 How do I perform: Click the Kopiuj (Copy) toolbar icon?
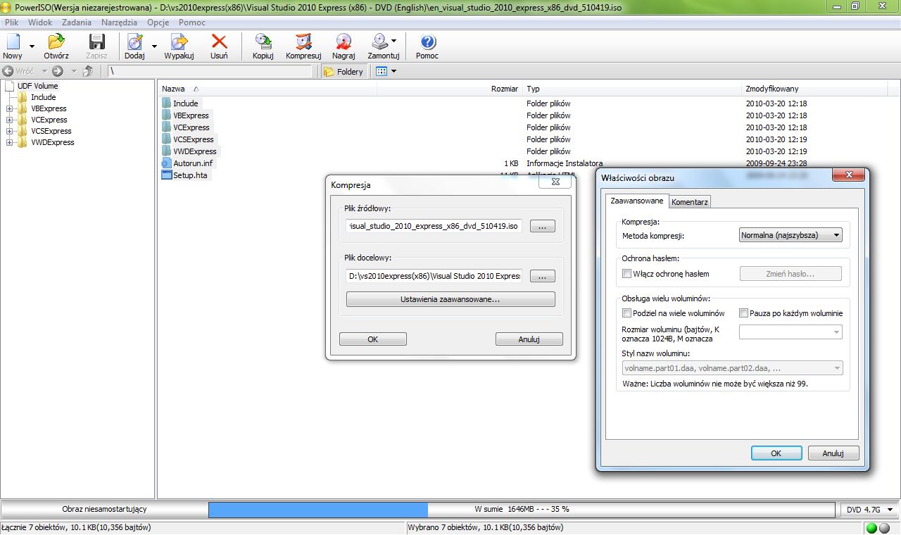click(263, 46)
